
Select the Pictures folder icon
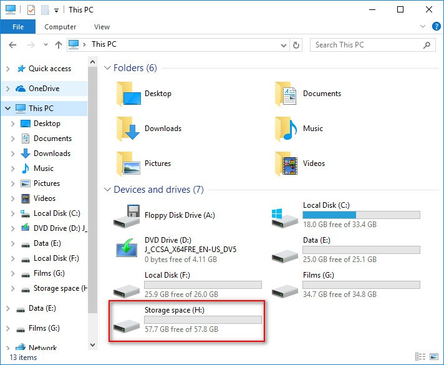click(x=128, y=163)
